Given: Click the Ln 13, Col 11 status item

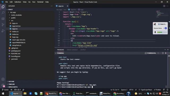Looking at the screenshot, I should [115, 90].
